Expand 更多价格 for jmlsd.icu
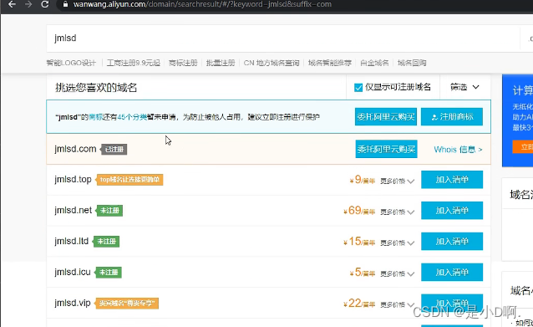This screenshot has width=533, height=327. 397,274
